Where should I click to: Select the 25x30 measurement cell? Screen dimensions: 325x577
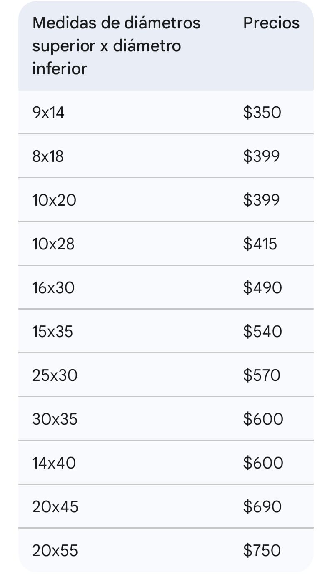[55, 375]
